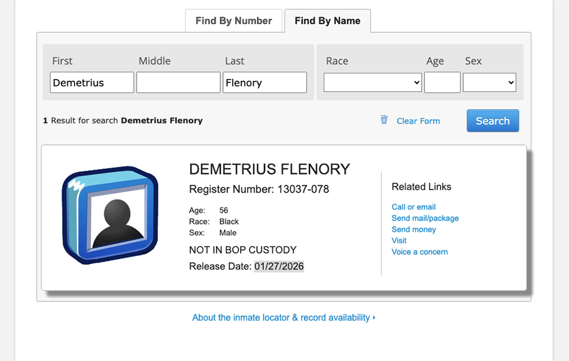Select the highlighted release date 01/27/2026
The image size is (569, 361).
click(x=279, y=266)
